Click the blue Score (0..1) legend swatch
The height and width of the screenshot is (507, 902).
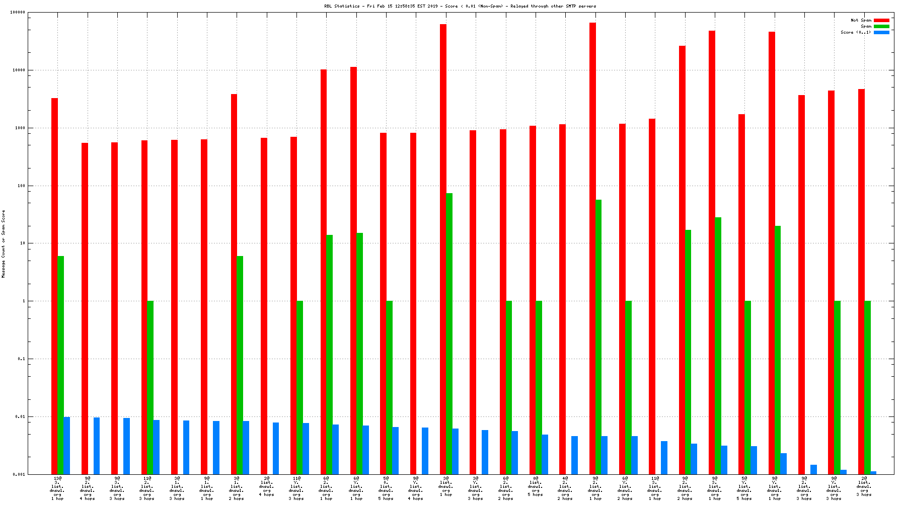881,32
